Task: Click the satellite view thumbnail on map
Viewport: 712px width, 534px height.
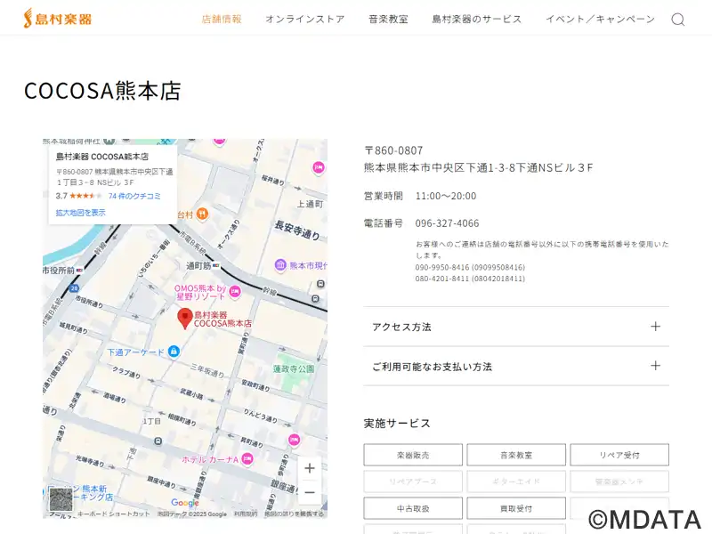Action: tap(61, 500)
